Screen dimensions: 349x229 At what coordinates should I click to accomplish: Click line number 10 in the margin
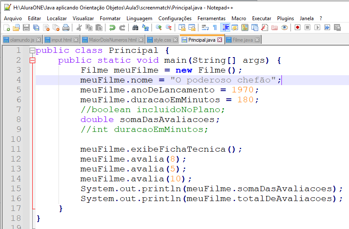pyautogui.click(x=16, y=139)
